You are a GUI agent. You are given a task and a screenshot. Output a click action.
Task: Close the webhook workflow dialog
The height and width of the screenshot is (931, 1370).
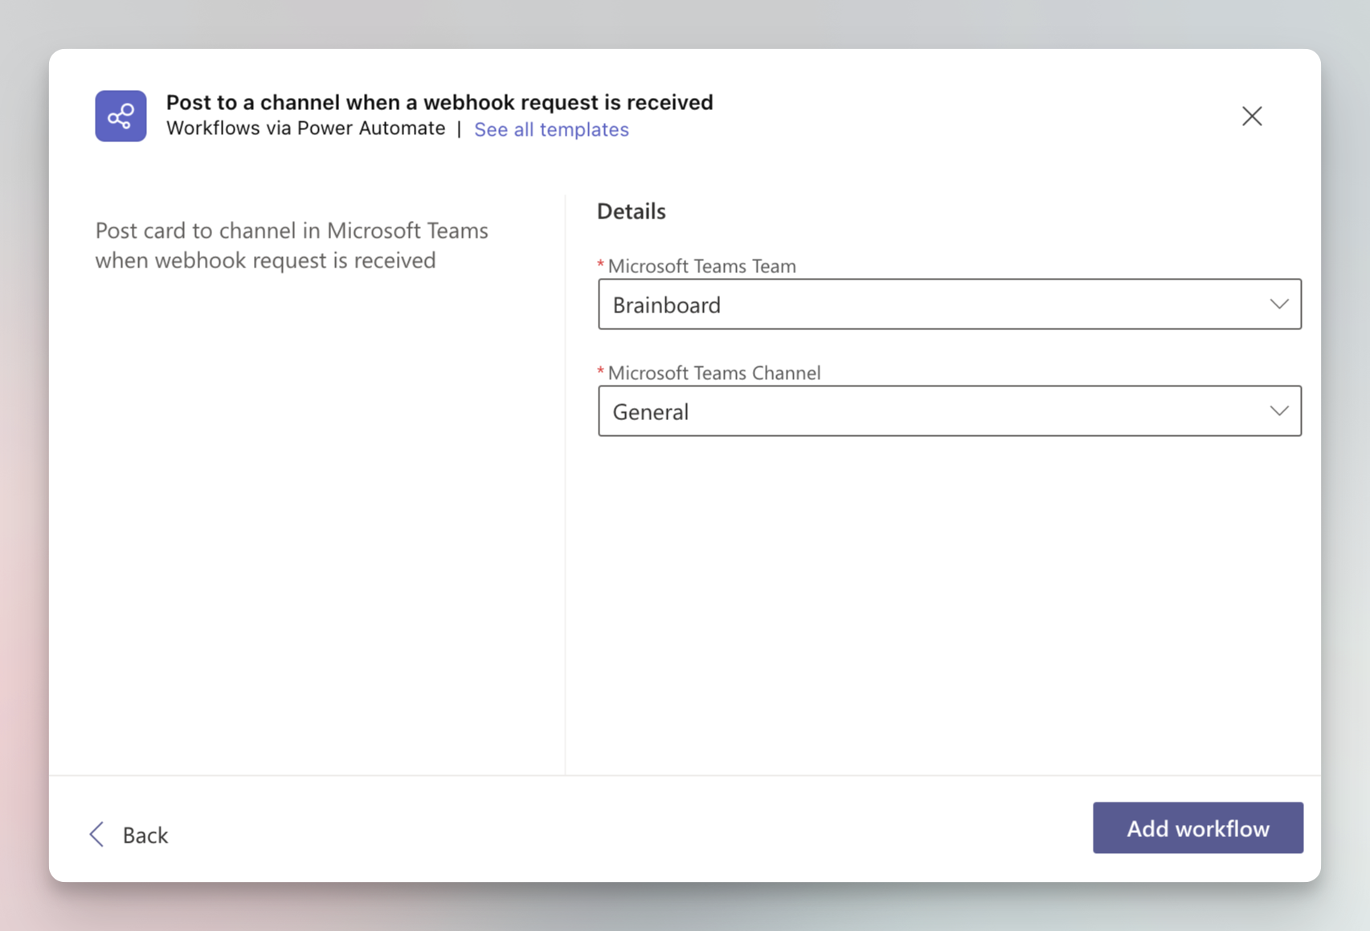1251,116
